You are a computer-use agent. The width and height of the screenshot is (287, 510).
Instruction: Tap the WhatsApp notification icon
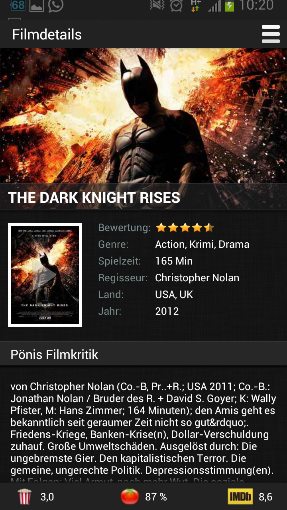pyautogui.click(x=56, y=5)
